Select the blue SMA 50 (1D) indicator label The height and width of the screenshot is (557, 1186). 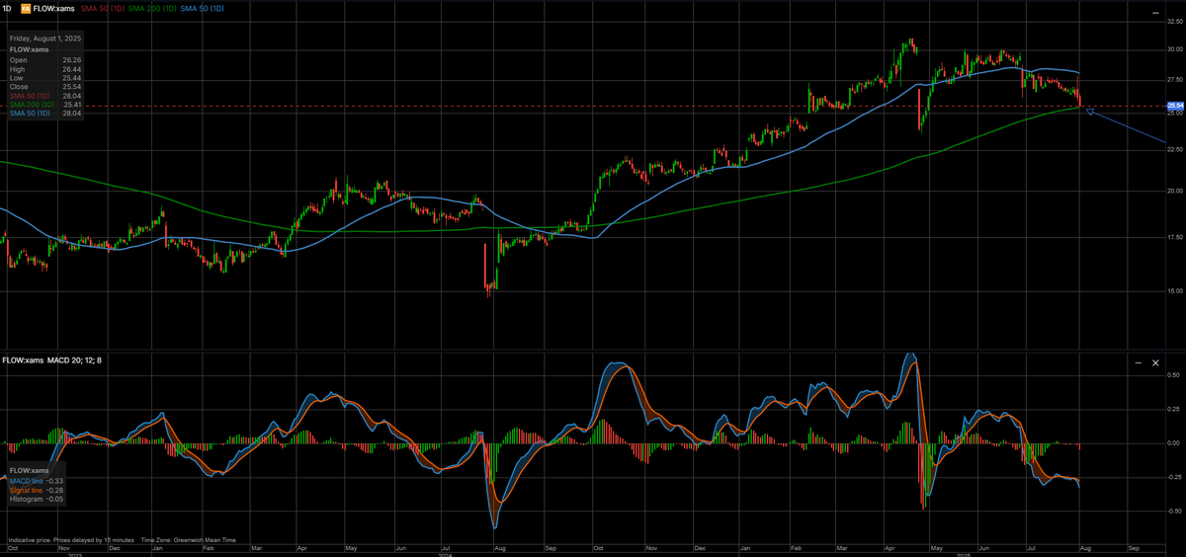204,8
